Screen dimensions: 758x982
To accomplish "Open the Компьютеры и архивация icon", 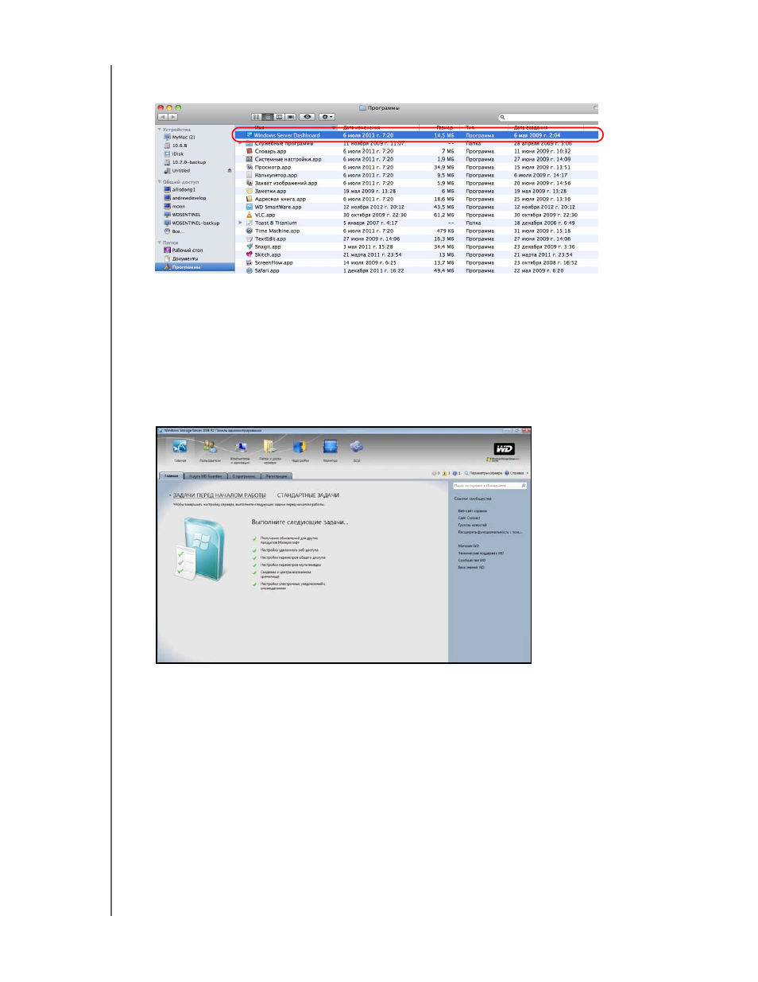I will pyautogui.click(x=240, y=448).
